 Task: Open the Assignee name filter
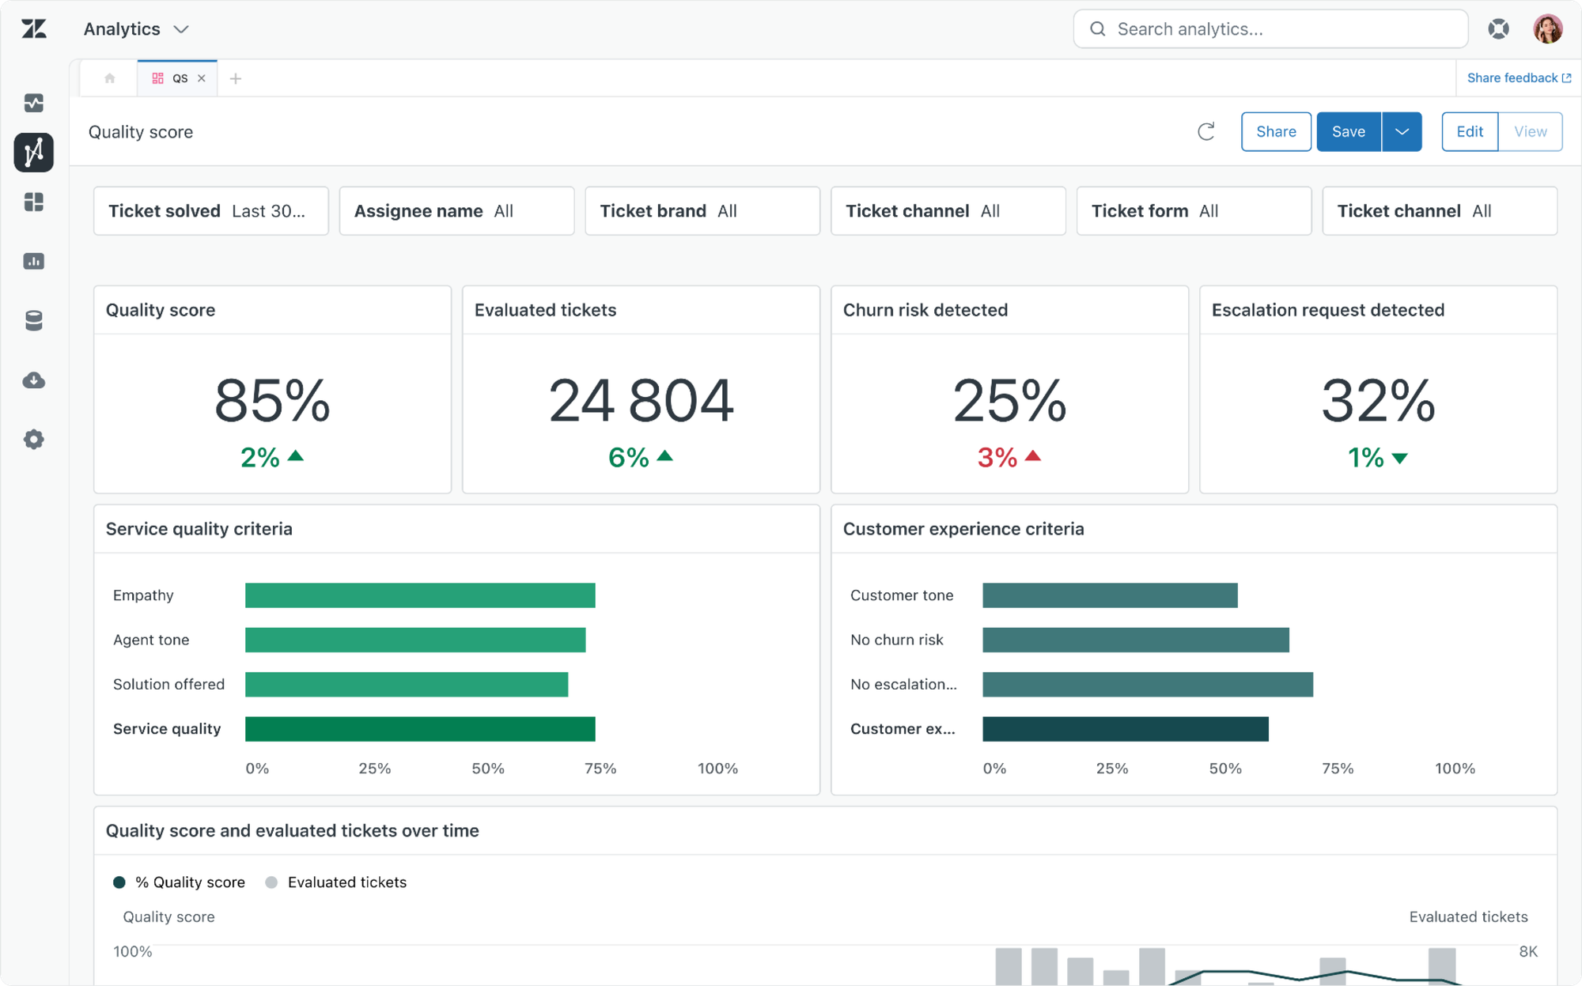click(457, 211)
